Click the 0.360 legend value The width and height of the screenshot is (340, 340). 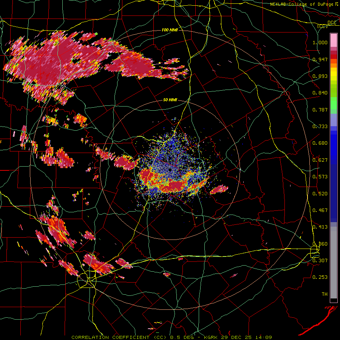click(x=320, y=244)
